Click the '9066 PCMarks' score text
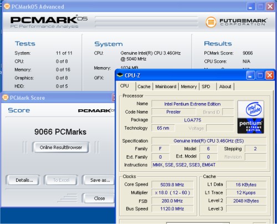 (60, 132)
